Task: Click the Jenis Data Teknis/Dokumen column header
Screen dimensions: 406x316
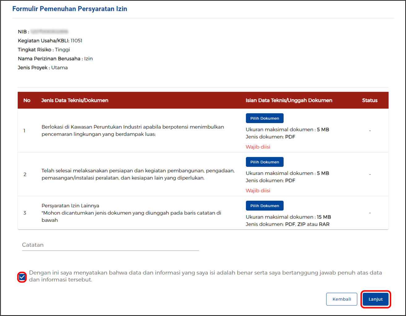Action: (75, 100)
